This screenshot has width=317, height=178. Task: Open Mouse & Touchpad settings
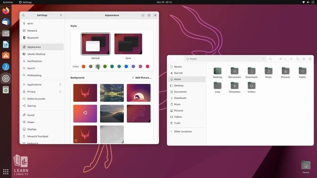(x=42, y=136)
